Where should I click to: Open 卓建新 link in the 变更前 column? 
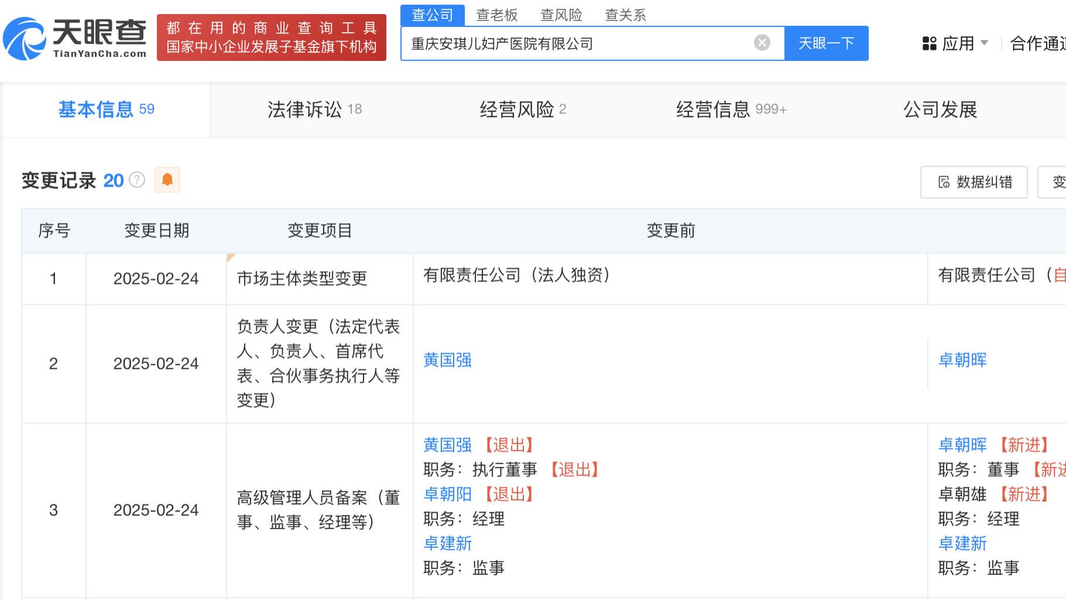(x=447, y=543)
